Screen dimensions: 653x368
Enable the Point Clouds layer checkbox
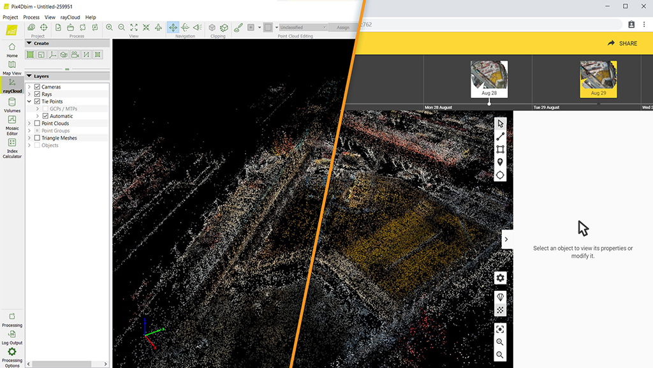(x=37, y=123)
